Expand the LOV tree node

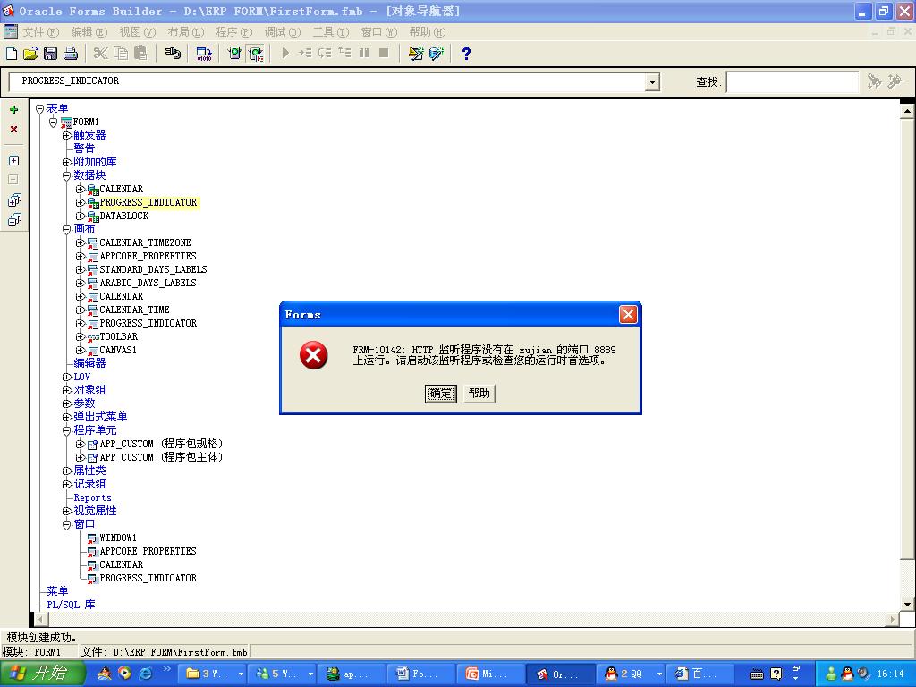[x=66, y=377]
